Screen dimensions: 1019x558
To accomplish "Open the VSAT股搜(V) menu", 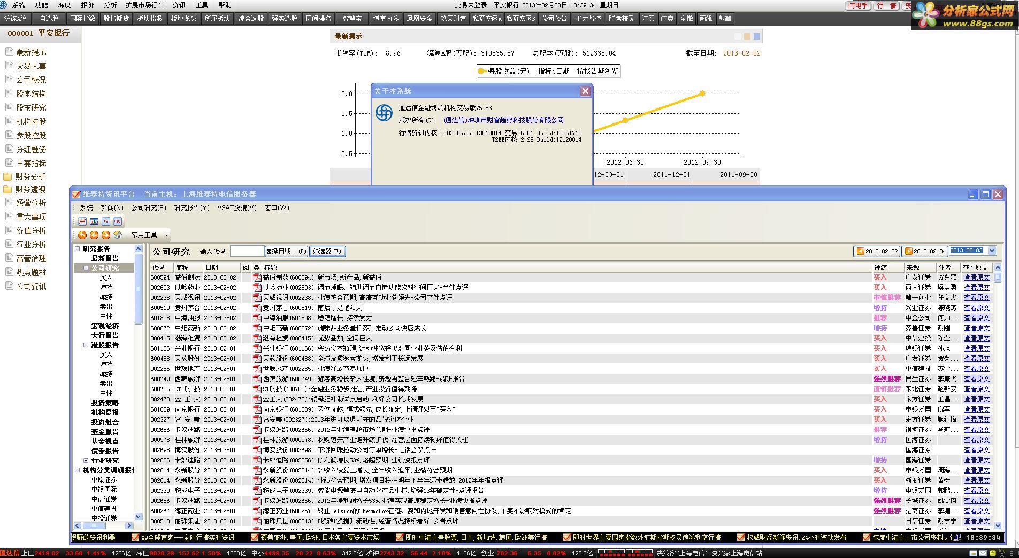I will click(237, 208).
